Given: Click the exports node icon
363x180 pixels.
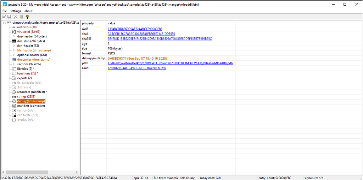Looking at the screenshot, I should click(14, 78).
